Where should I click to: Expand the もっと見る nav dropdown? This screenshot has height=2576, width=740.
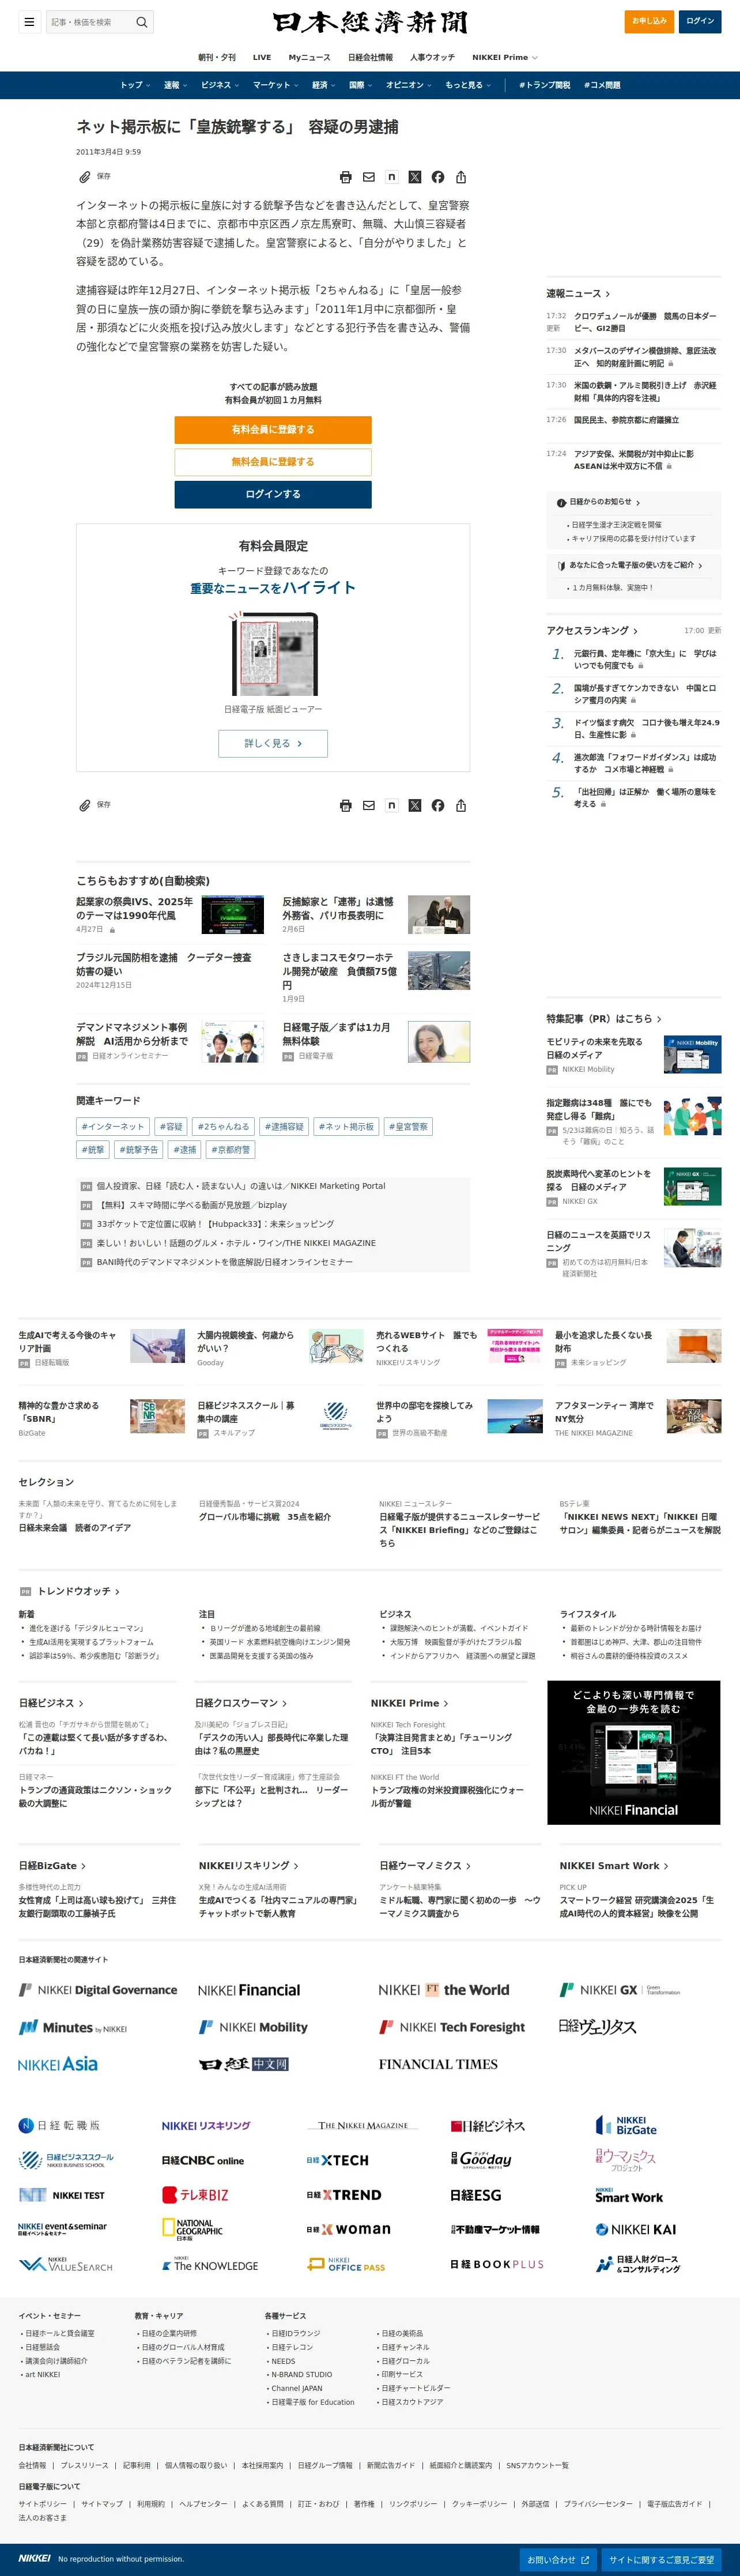tap(468, 85)
